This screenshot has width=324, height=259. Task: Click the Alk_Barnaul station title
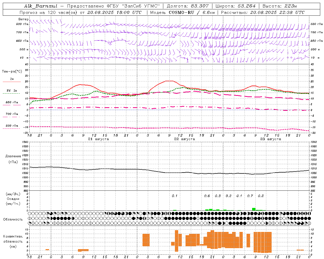[41, 6]
